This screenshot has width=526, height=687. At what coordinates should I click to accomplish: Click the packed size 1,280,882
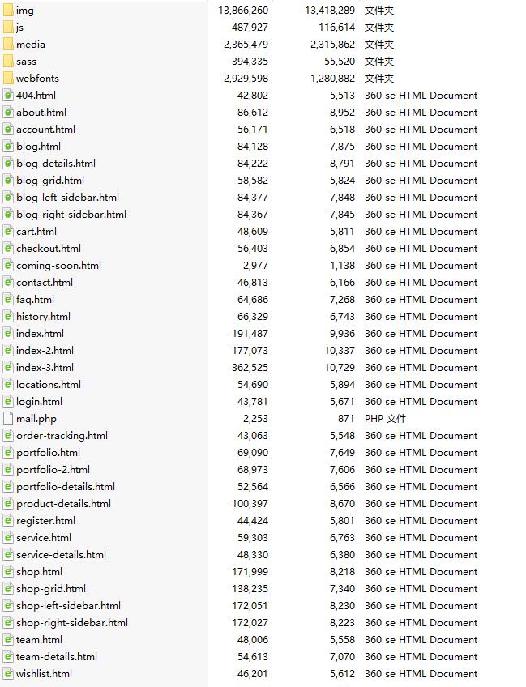[332, 79]
